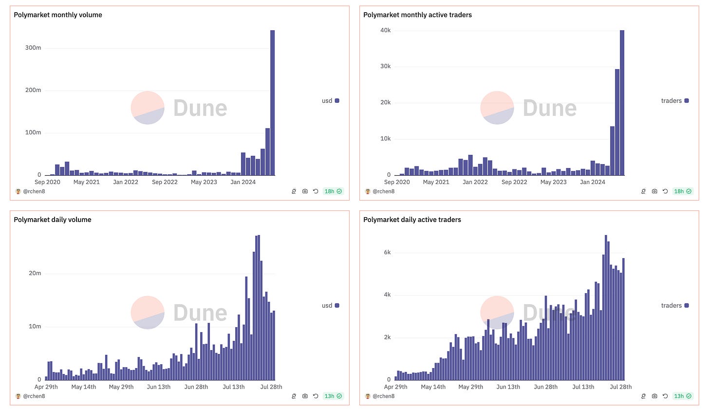Click the tallest bar in the monthly volume chart
The width and height of the screenshot is (709, 409).
(x=273, y=103)
